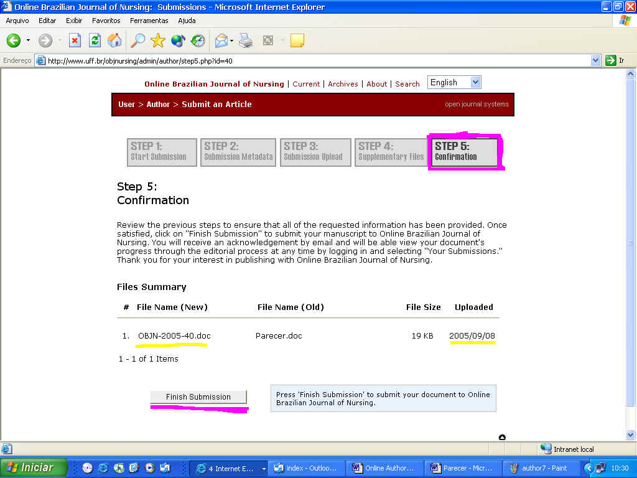
Task: Open the address bar URL dropdown arrow
Action: pyautogui.click(x=595, y=61)
